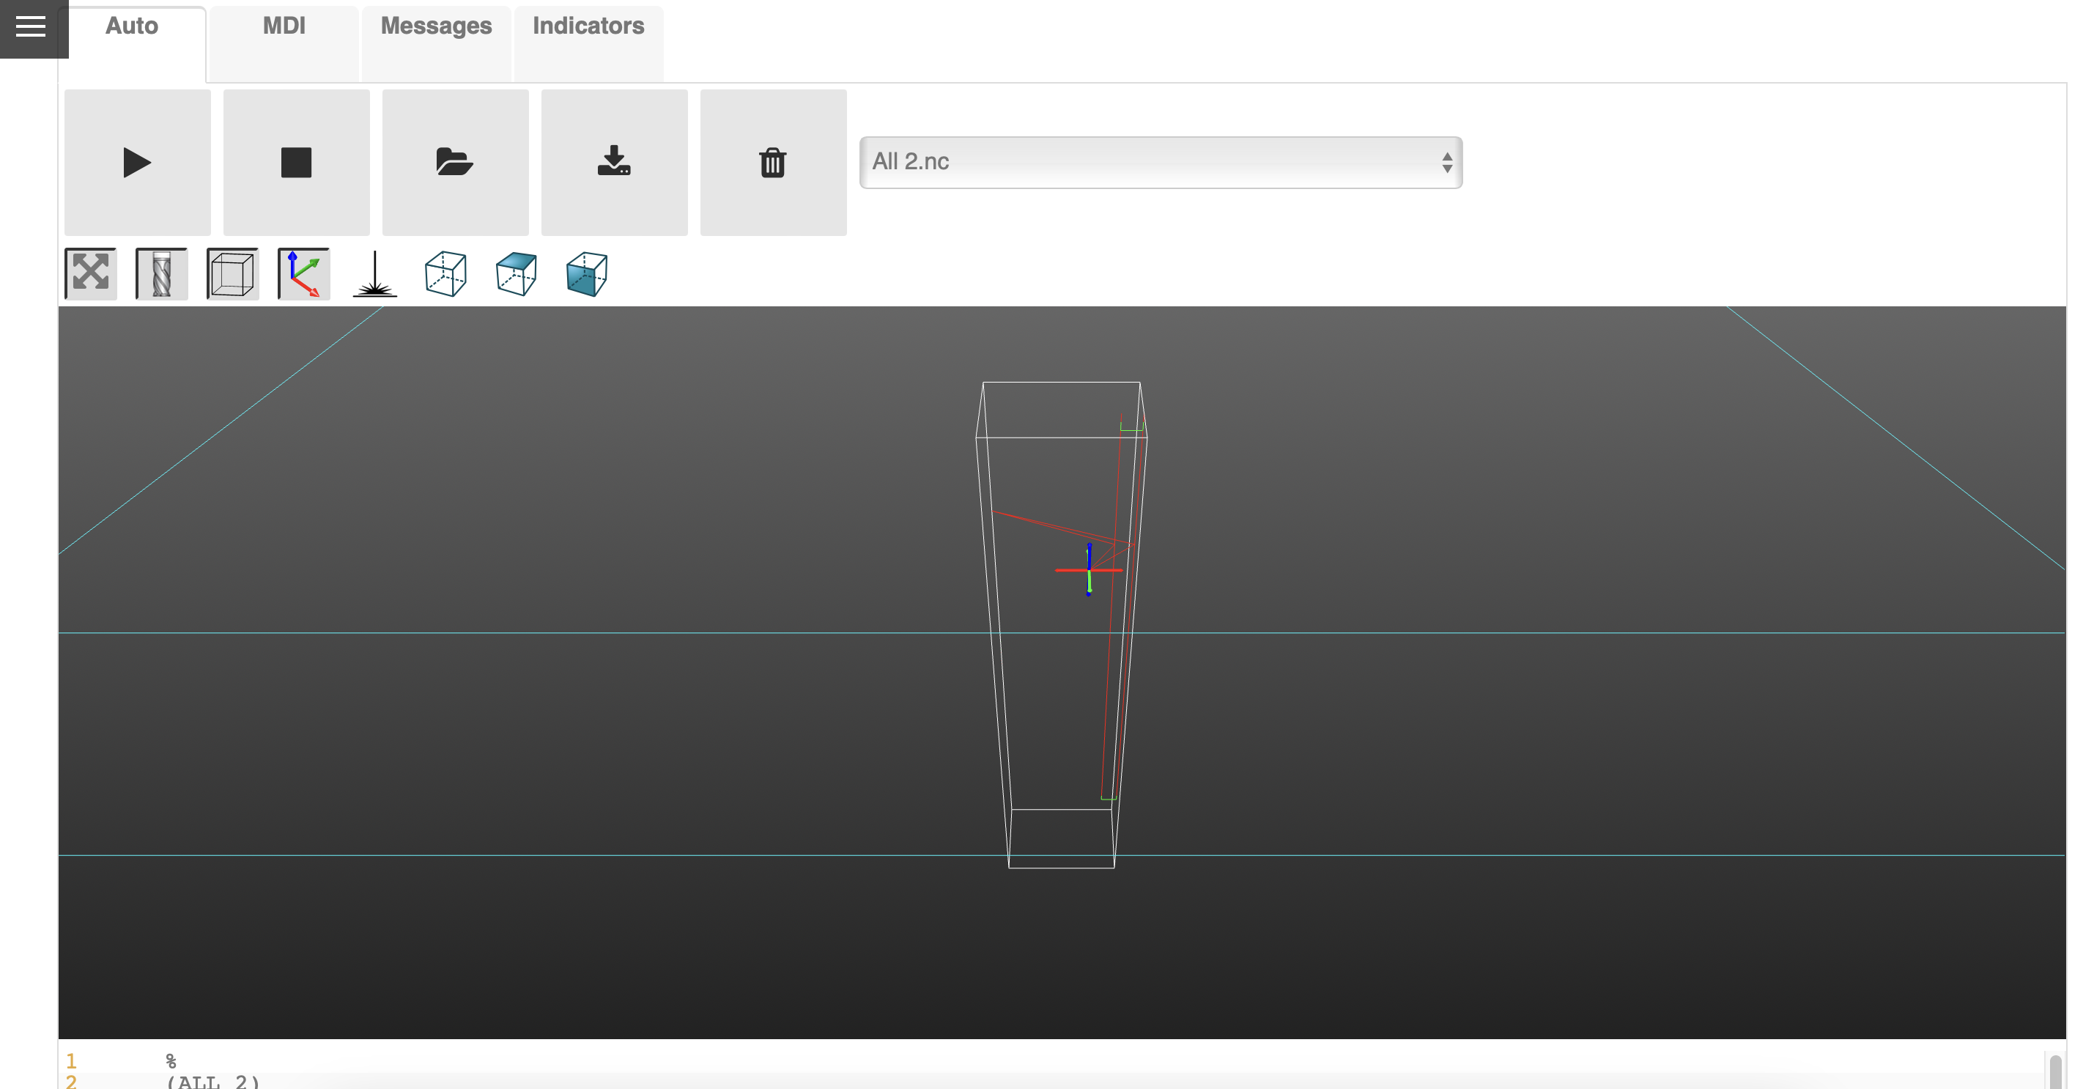Screen dimensions: 2094x1089
Task: Toggle the path view fullscreen size
Action: pyautogui.click(x=90, y=273)
